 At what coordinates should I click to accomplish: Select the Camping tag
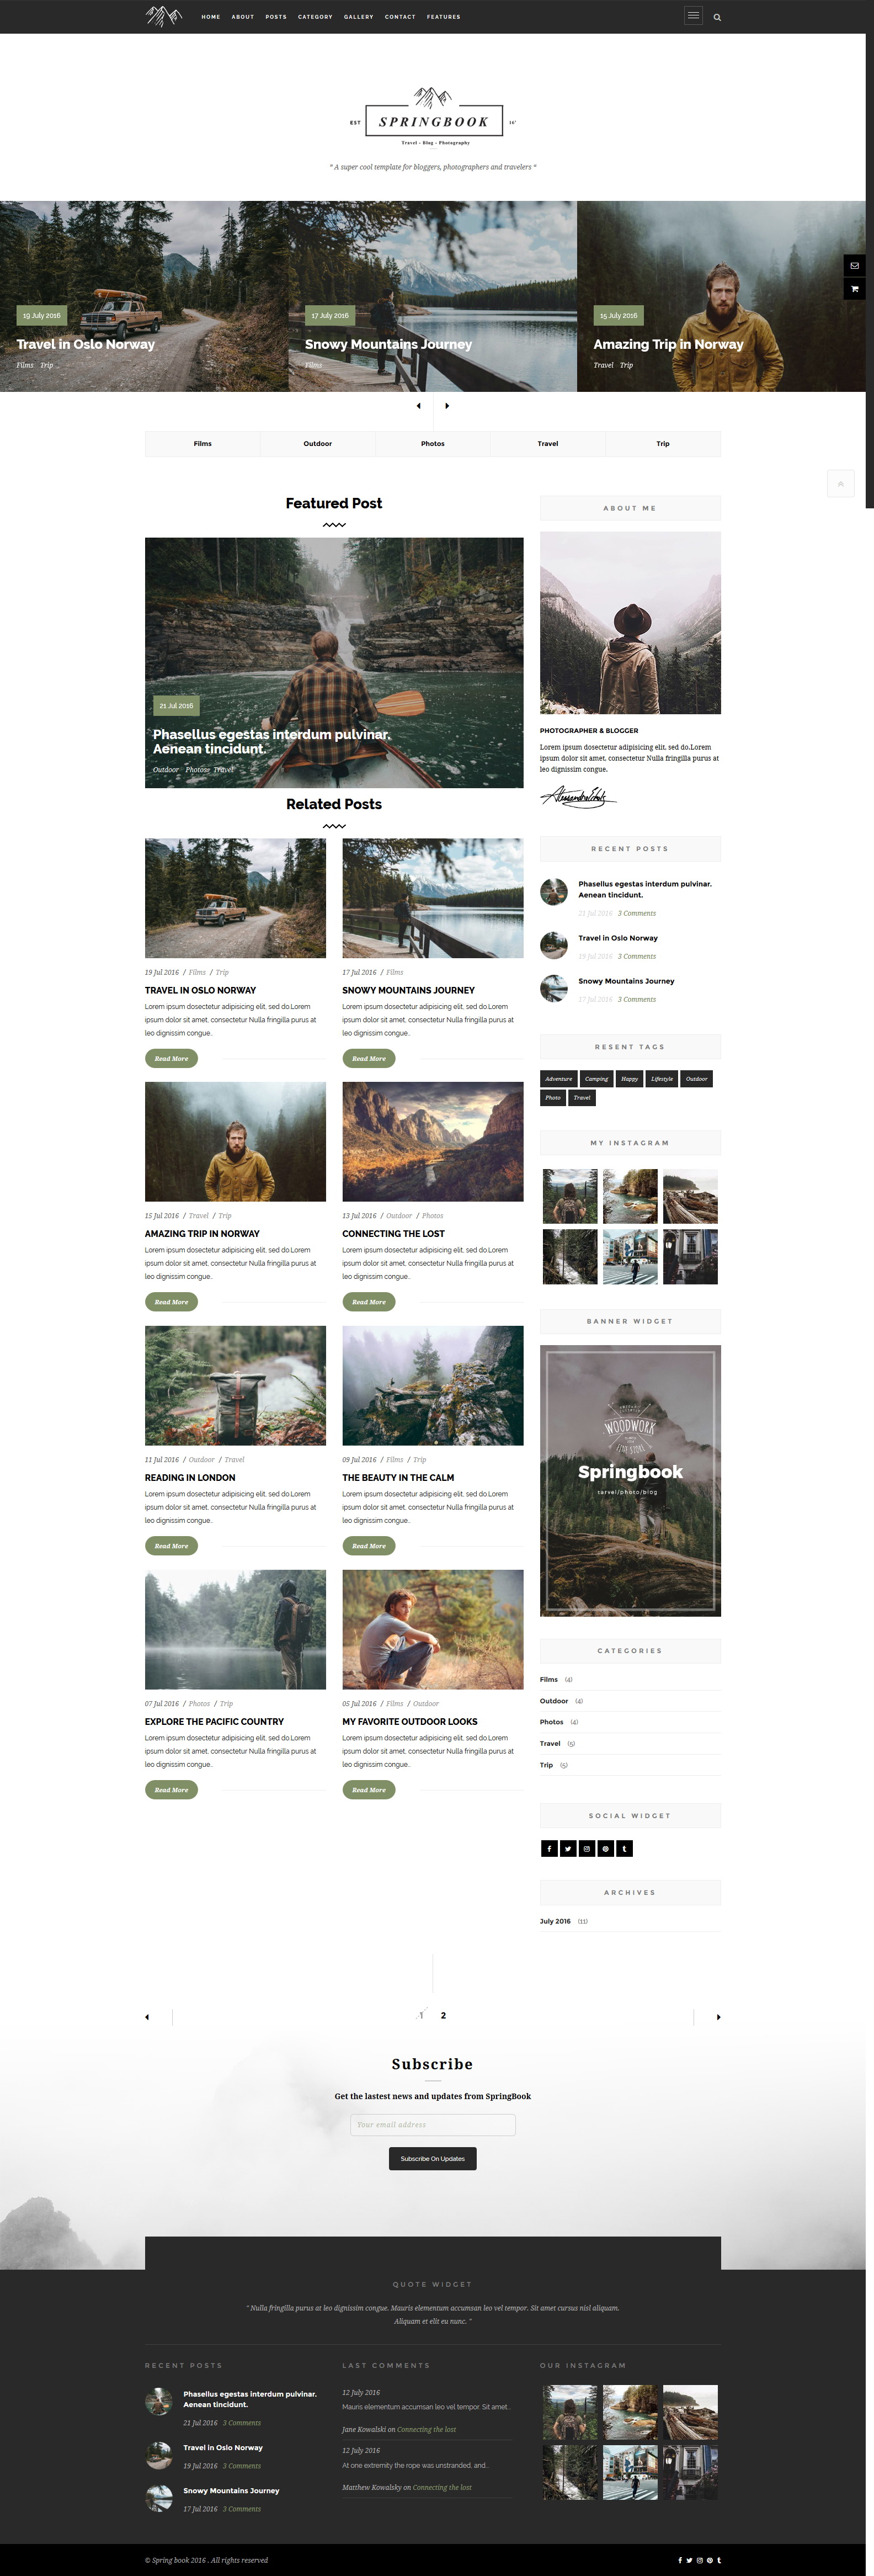point(596,1079)
